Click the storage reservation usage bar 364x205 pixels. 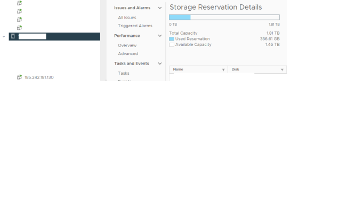[x=224, y=17]
